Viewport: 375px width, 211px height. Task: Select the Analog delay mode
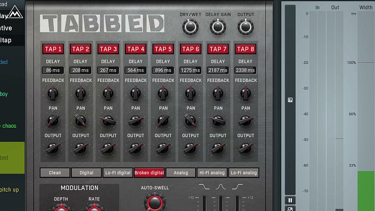click(181, 173)
